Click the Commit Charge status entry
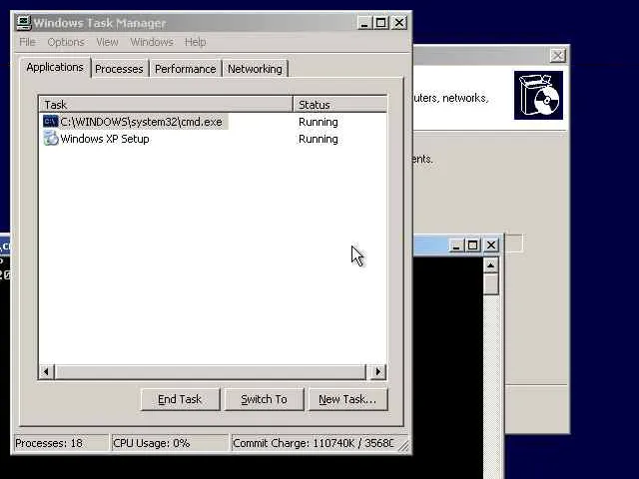The height and width of the screenshot is (479, 639). (313, 443)
